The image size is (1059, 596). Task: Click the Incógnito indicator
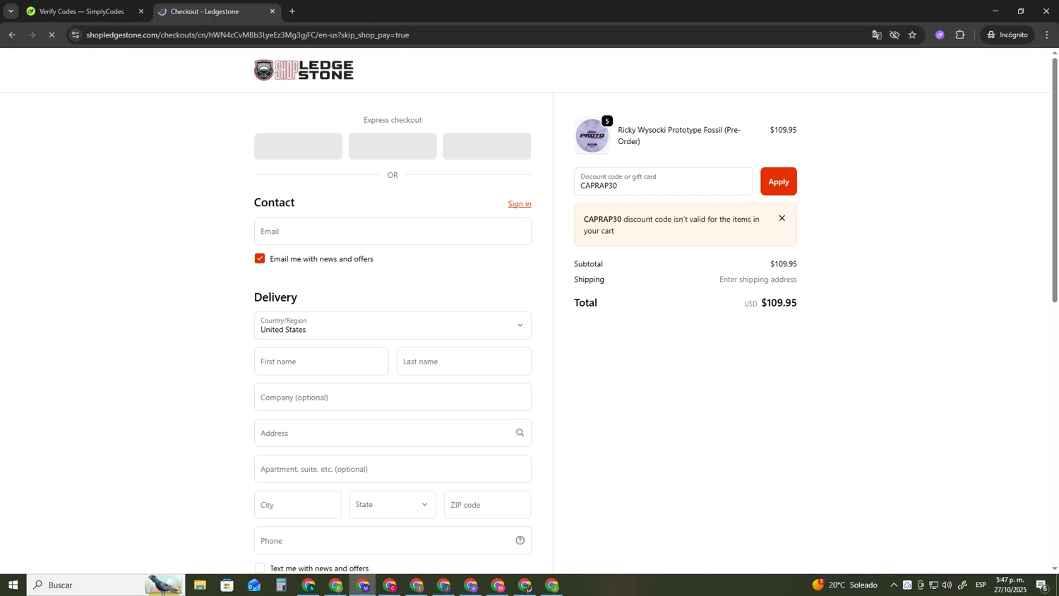point(1007,35)
